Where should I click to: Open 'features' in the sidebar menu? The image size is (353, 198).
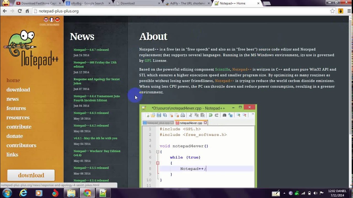(x=16, y=108)
